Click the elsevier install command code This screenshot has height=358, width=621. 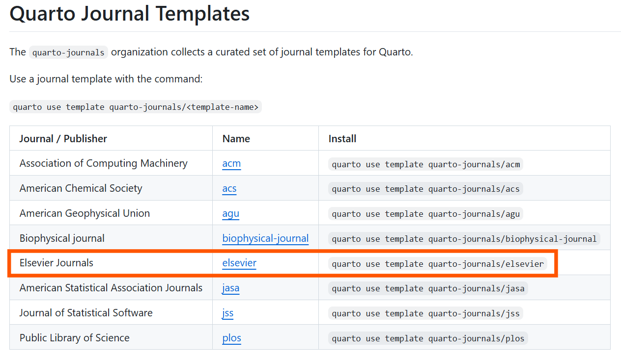(438, 264)
